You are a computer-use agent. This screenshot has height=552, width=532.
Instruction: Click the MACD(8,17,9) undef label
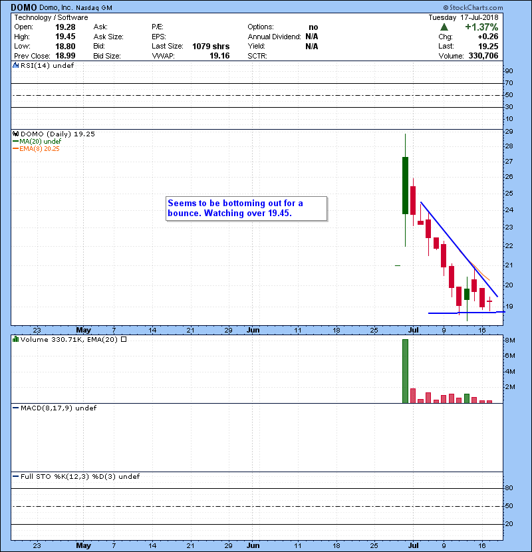[59, 408]
